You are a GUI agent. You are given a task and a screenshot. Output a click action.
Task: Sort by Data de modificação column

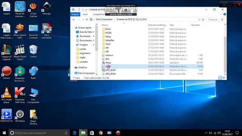coord(157,25)
